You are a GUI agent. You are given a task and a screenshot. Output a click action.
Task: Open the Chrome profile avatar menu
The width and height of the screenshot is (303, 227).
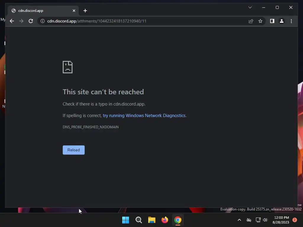coord(282,21)
